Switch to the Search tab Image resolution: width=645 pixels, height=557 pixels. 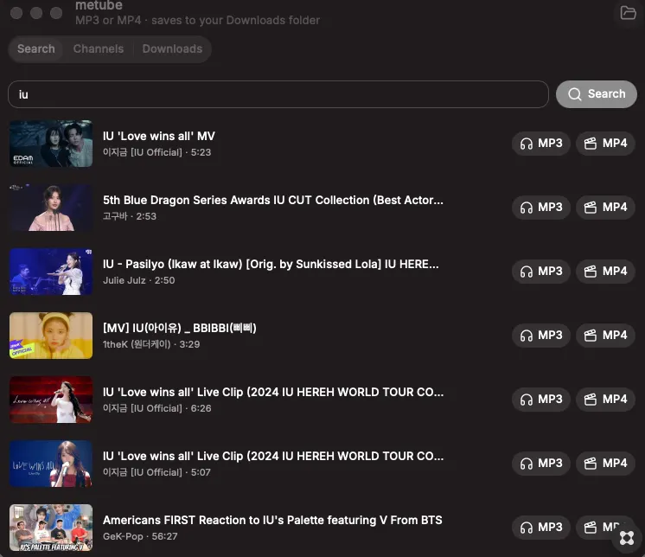35,49
